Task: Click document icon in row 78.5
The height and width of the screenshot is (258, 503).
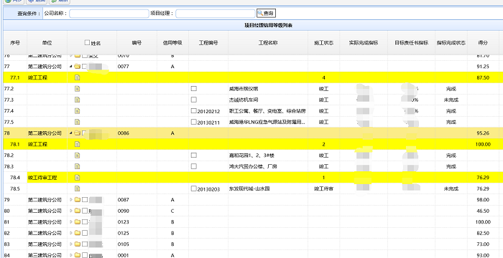Action: pos(77,188)
